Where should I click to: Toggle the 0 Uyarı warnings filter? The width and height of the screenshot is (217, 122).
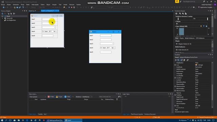(59, 97)
